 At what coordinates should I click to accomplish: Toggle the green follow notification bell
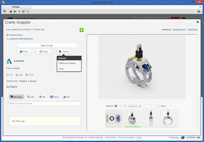pos(82,30)
